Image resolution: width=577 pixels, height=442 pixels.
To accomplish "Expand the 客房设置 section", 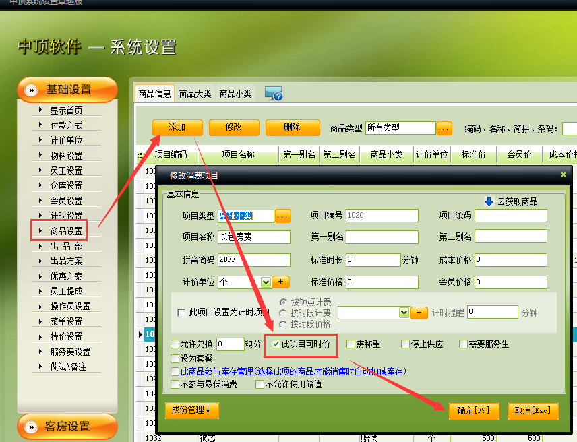I will (x=67, y=427).
